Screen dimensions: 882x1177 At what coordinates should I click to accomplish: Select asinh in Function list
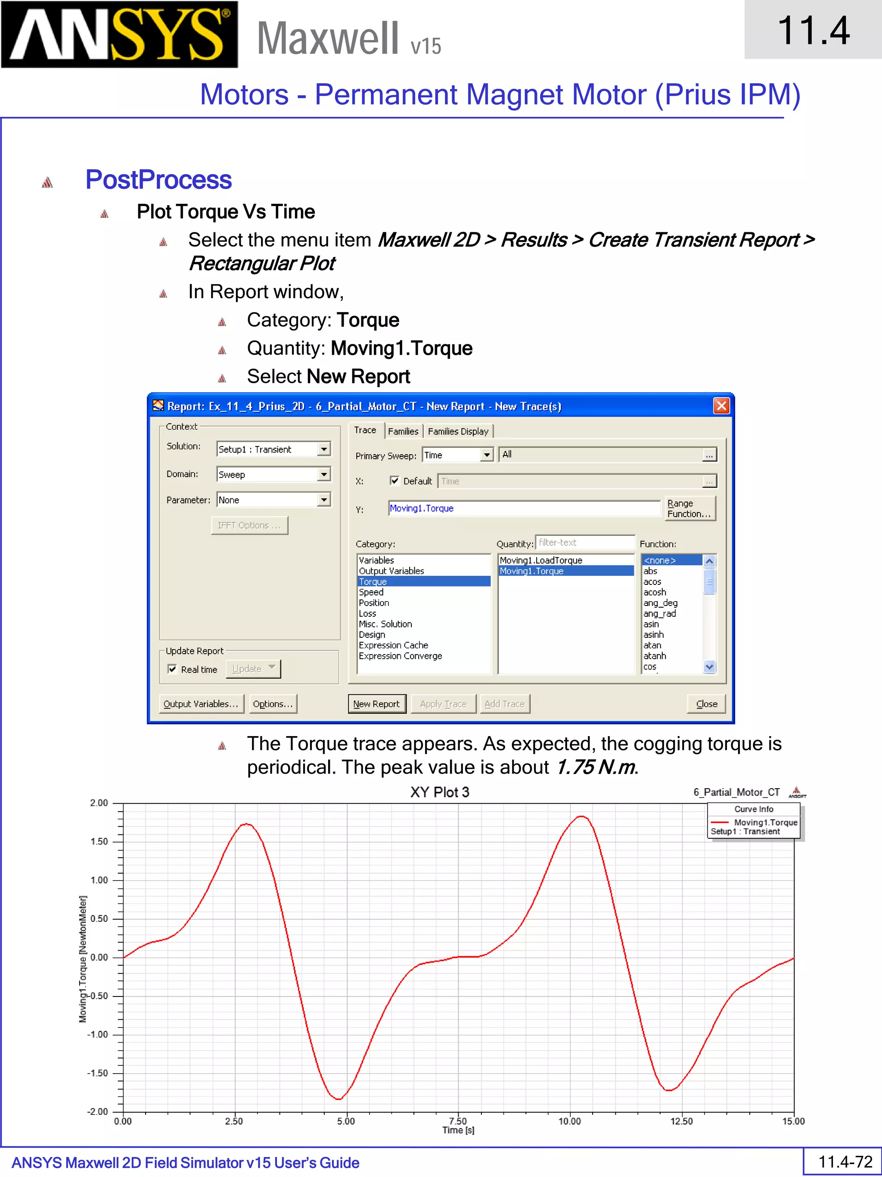click(672, 635)
